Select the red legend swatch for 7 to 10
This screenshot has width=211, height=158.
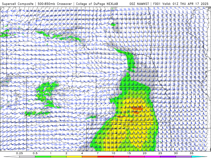(x=105, y=157)
